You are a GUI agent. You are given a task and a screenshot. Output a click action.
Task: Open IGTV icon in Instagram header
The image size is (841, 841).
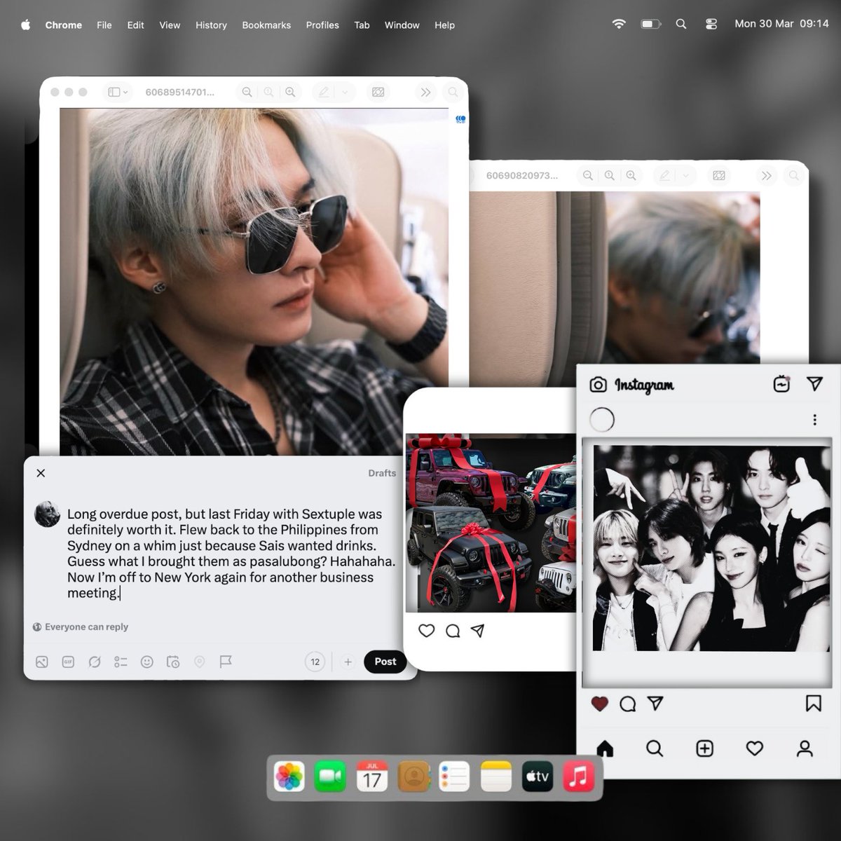781,384
